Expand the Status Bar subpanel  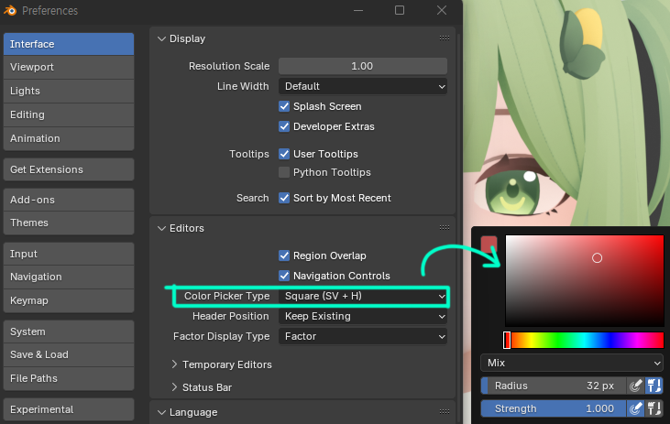[x=174, y=387]
